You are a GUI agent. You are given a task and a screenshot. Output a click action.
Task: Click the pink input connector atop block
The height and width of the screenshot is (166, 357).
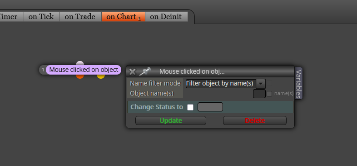coord(80,63)
